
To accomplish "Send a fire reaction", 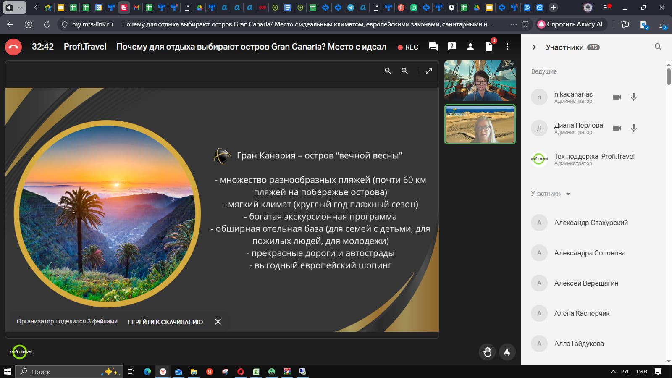I will pyautogui.click(x=507, y=352).
